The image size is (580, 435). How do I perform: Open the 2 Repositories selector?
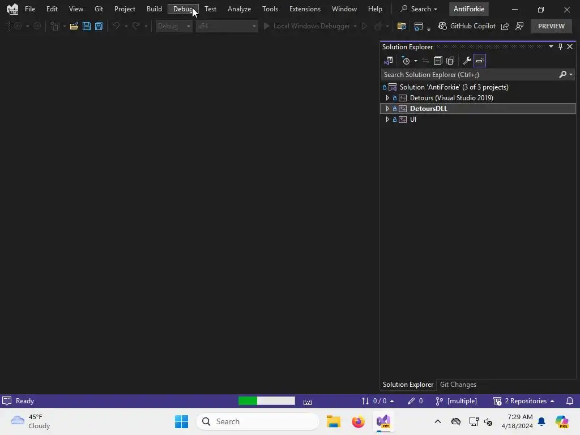(524, 401)
